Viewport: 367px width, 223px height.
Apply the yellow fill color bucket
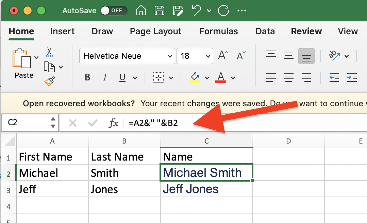click(195, 77)
